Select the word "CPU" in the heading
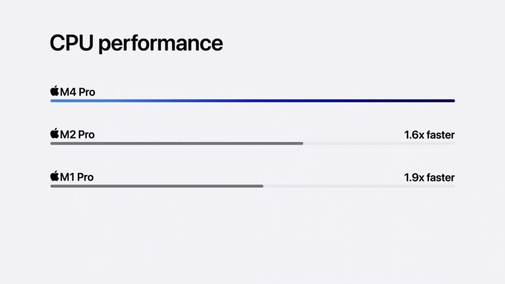The image size is (505, 284). [71, 43]
